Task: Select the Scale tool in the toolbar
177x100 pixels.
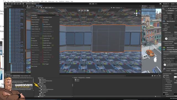Action: click(15, 4)
